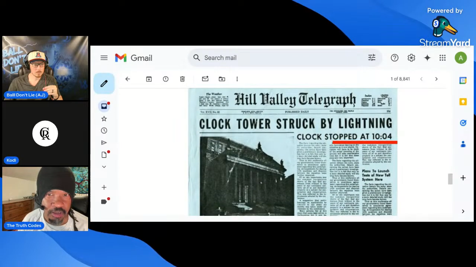Get add-ons plus in side panel
This screenshot has height=267, width=476.
click(x=463, y=178)
